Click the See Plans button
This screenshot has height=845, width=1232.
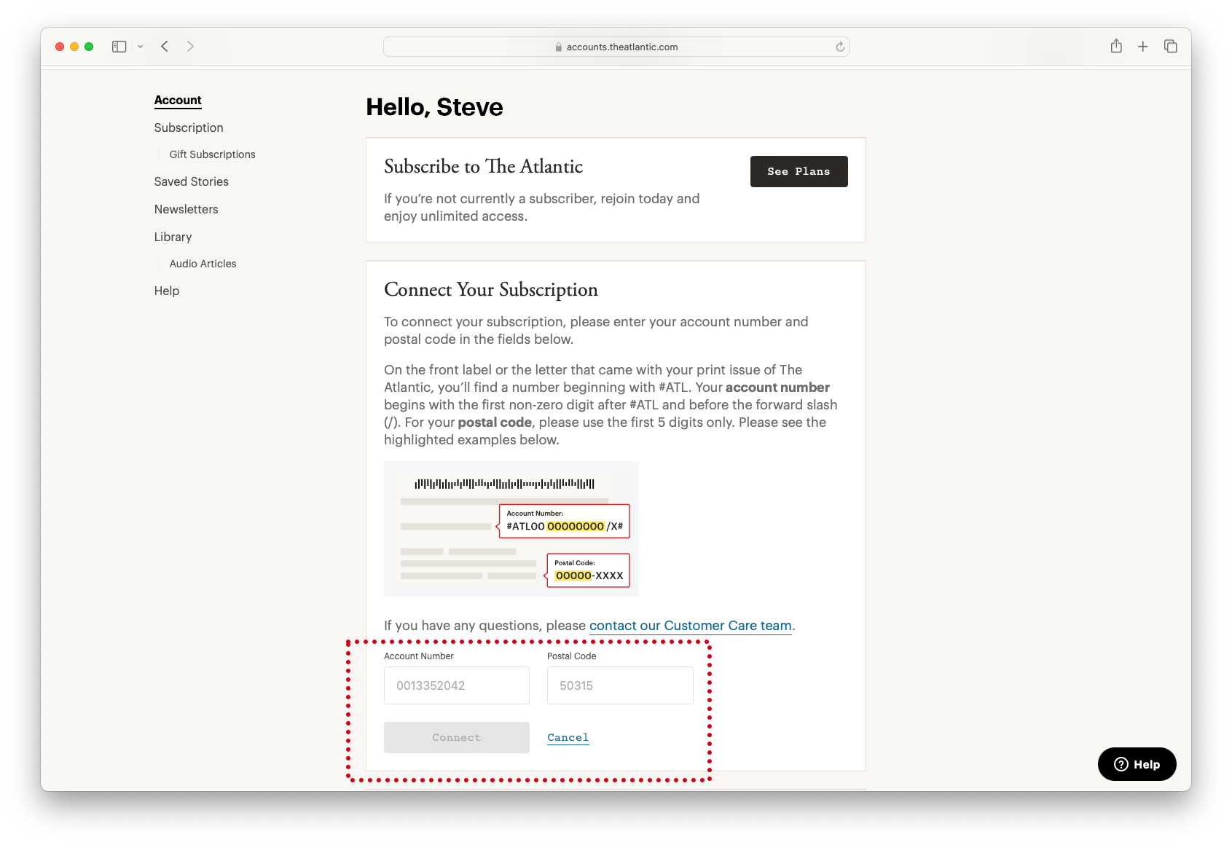[799, 171]
